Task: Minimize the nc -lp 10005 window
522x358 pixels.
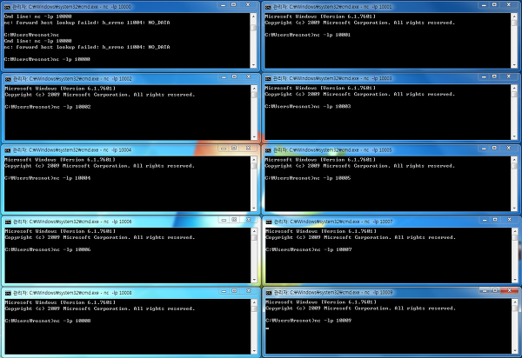Action: point(484,149)
